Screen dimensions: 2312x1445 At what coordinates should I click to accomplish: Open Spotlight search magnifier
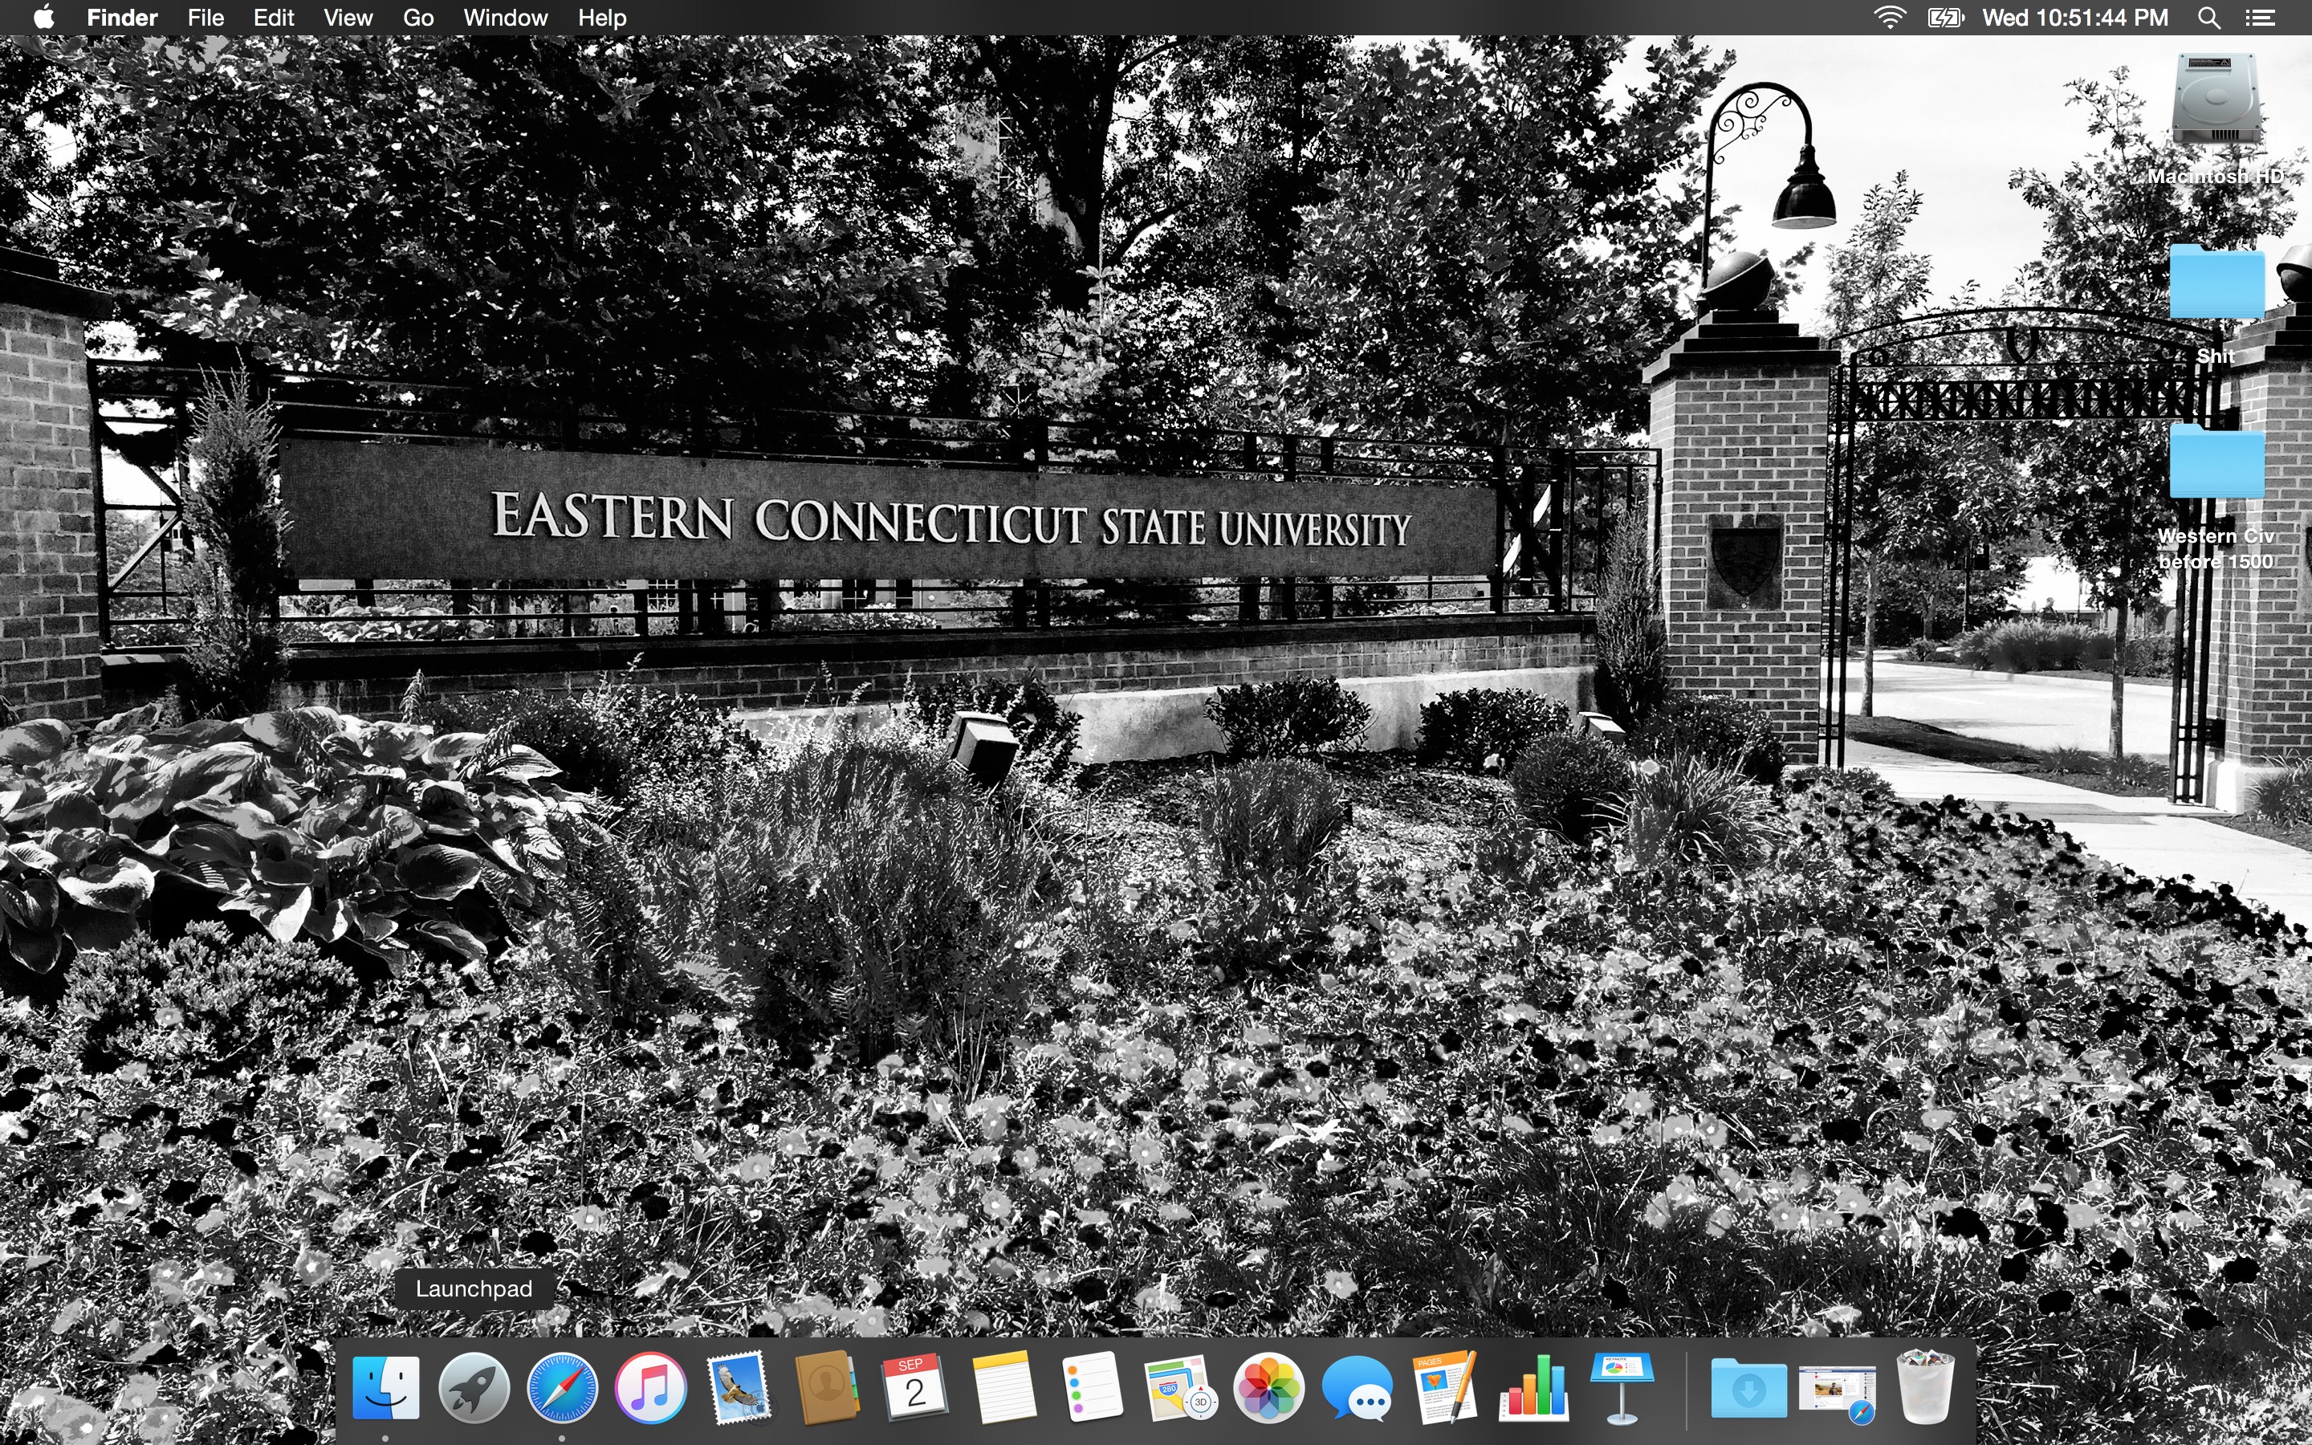(2208, 17)
